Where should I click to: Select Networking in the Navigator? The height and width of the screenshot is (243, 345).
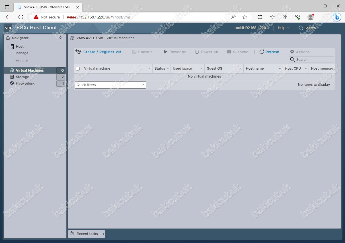point(26,83)
